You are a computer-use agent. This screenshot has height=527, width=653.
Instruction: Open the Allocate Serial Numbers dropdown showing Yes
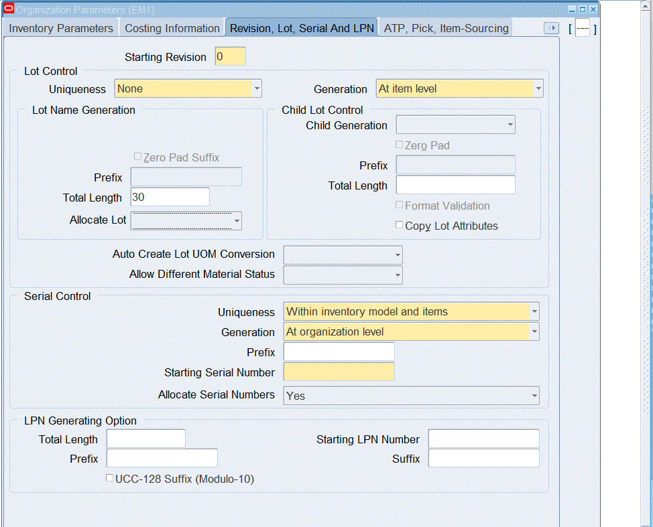point(533,395)
